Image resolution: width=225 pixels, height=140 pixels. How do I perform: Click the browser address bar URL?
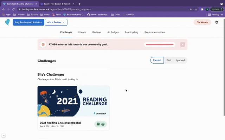[x=56, y=9]
